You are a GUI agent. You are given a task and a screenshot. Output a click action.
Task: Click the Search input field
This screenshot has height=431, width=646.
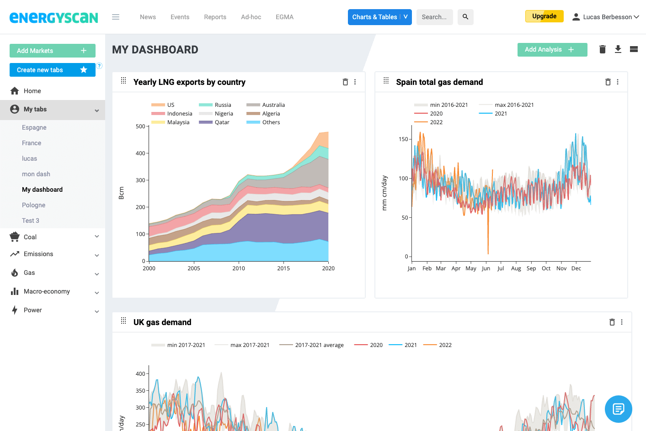pyautogui.click(x=434, y=17)
